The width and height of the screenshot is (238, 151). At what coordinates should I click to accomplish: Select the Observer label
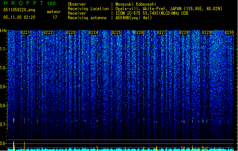tap(77, 4)
